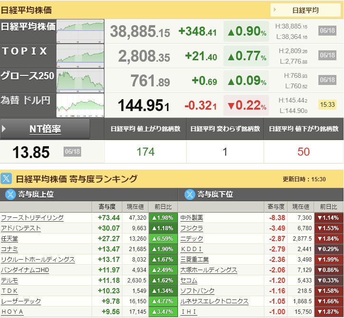
Task: Click the -0.321 dollar-yen change value
Action: coord(201,105)
